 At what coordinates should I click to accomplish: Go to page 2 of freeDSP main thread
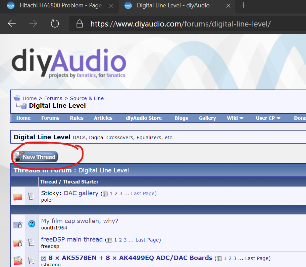(120, 240)
